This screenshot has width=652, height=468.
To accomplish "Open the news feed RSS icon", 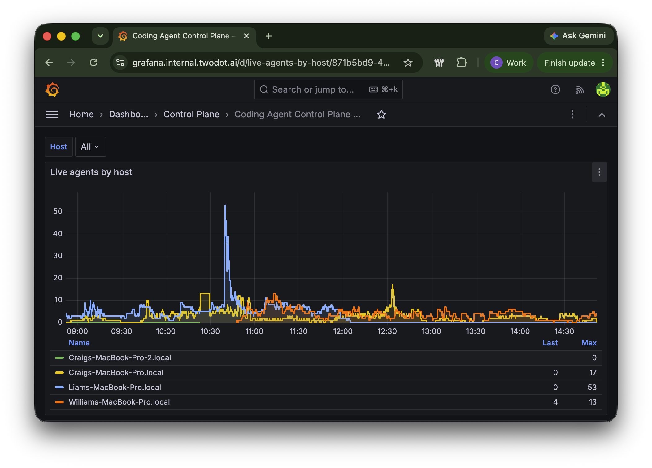I will [x=580, y=90].
